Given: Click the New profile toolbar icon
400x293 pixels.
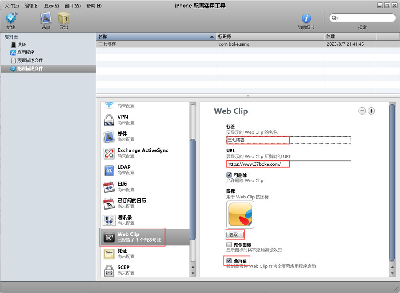Looking at the screenshot, I should 11,18.
